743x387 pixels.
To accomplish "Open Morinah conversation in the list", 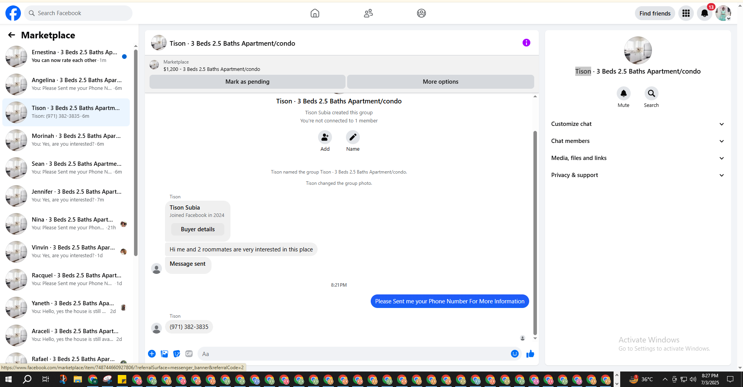I will (66, 140).
